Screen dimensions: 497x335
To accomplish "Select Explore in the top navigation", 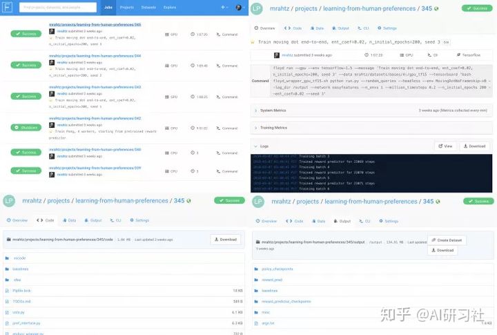I will [170, 8].
